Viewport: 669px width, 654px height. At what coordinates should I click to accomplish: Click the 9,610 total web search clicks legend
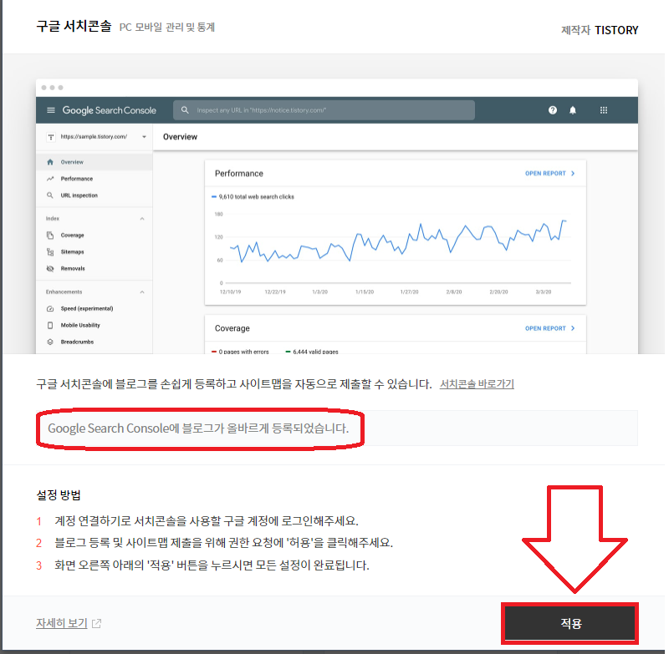tap(253, 197)
